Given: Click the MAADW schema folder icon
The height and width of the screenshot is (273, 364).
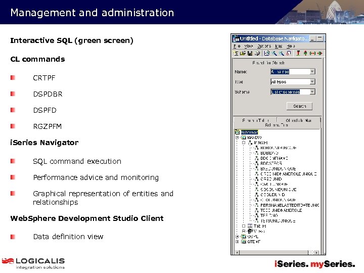Looking at the screenshot, I should (244, 138).
